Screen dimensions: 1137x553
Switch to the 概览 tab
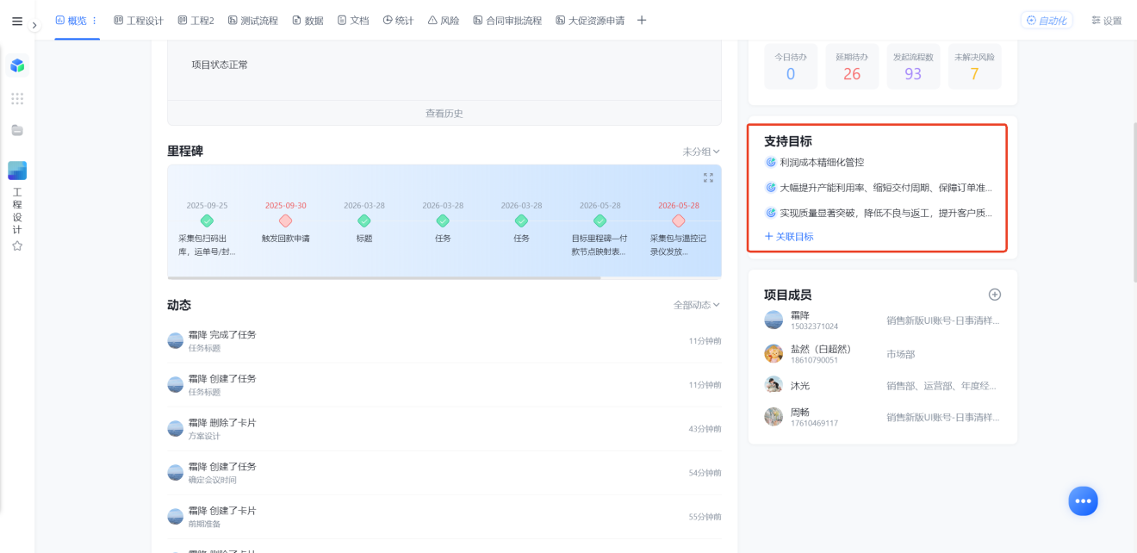point(71,21)
